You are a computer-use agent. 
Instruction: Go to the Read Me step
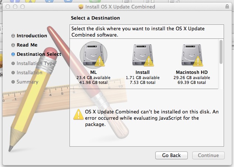[27, 45]
